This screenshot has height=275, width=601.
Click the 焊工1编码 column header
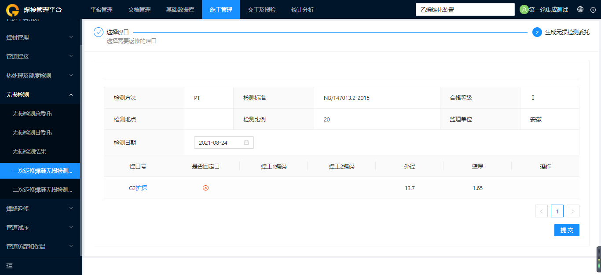[x=274, y=166]
